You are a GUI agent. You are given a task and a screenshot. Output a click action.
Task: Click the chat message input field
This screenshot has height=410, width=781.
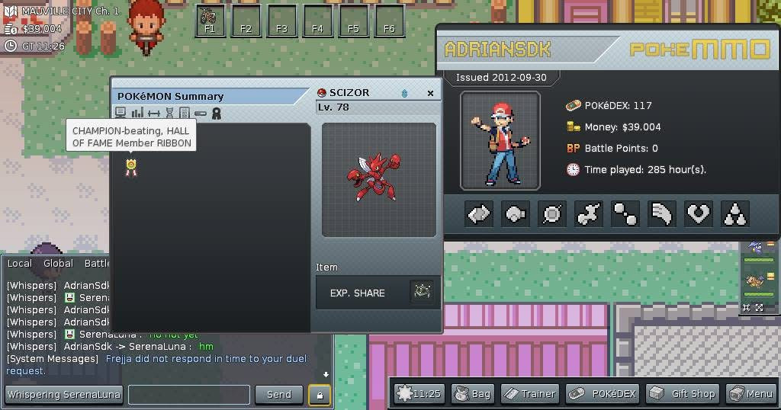(189, 395)
